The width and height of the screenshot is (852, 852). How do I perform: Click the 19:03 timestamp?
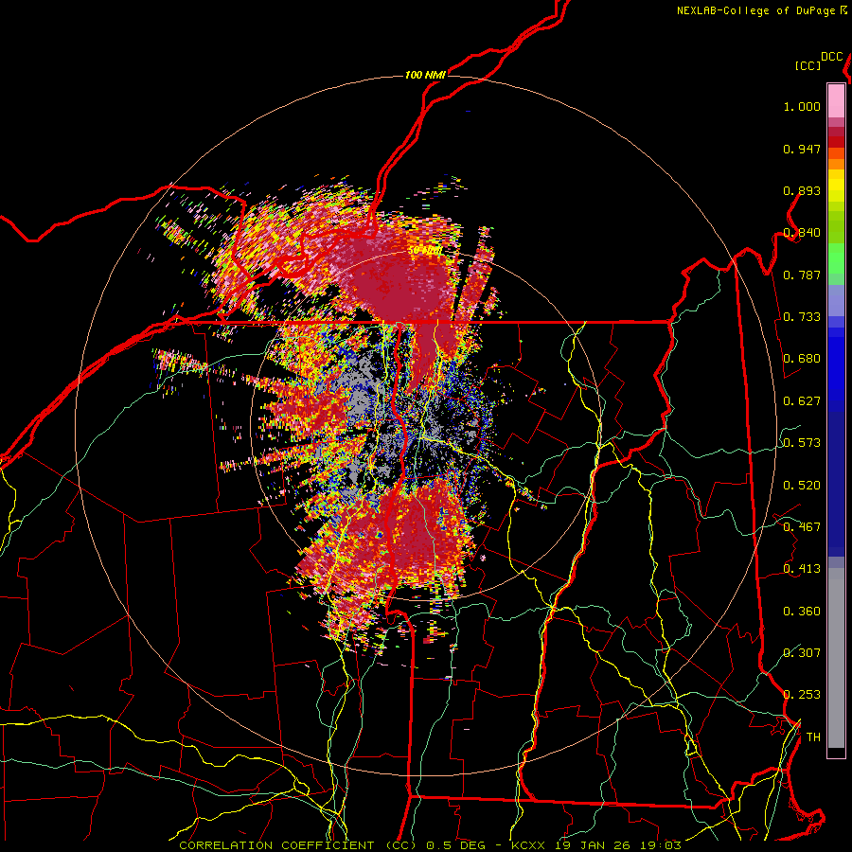(663, 845)
